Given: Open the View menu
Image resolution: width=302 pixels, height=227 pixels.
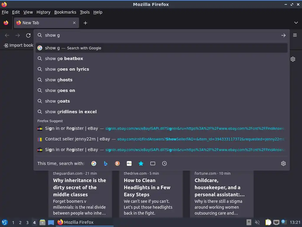Looking at the screenshot, I should pos(28,12).
